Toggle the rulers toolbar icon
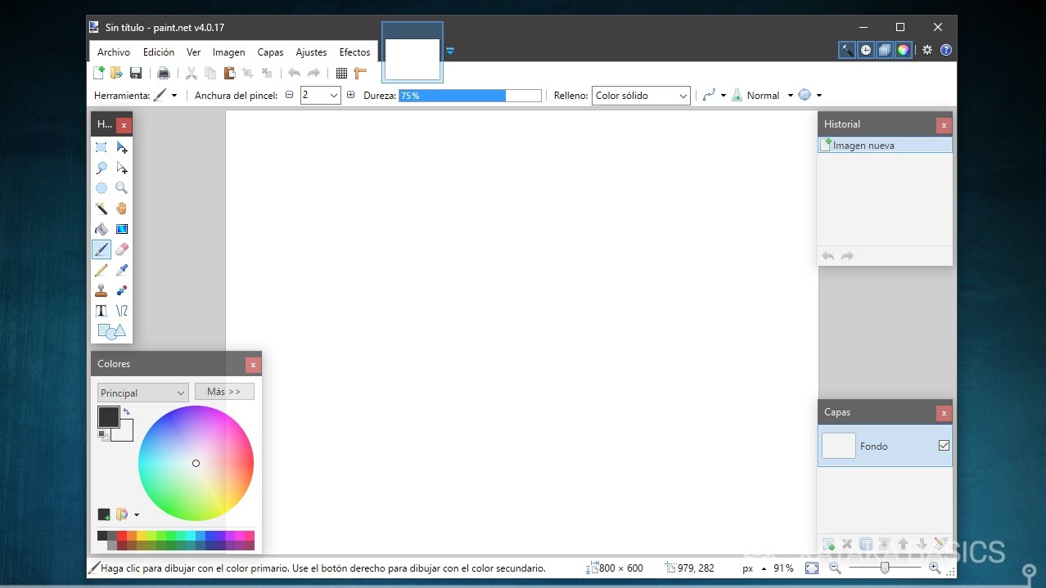 pos(360,73)
